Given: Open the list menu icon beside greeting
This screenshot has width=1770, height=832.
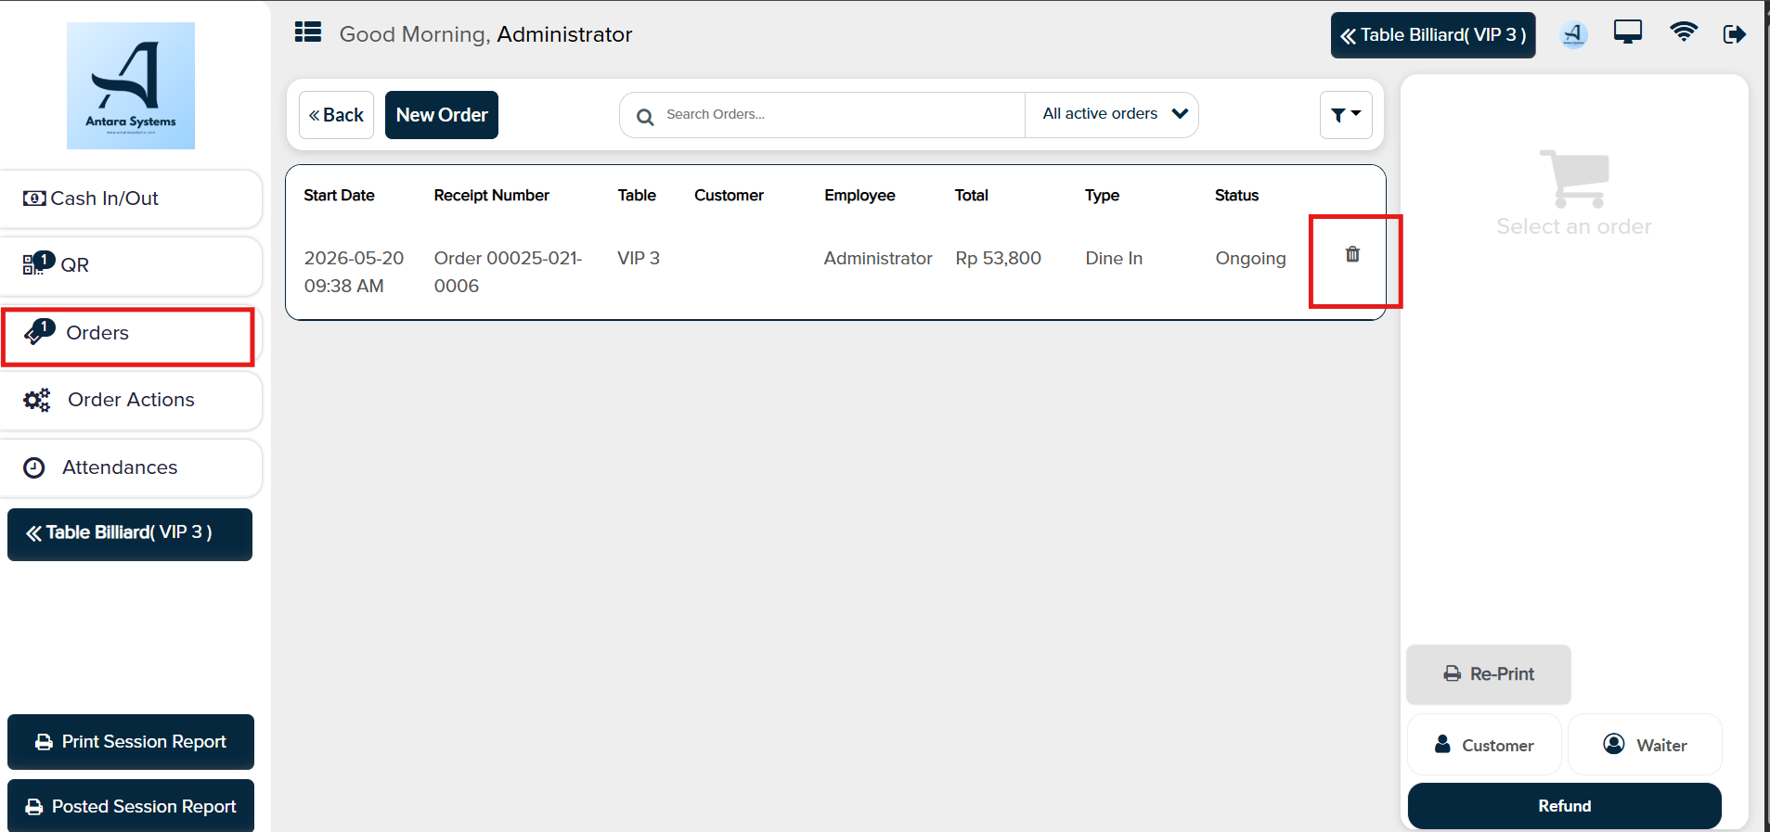Looking at the screenshot, I should coord(308,32).
